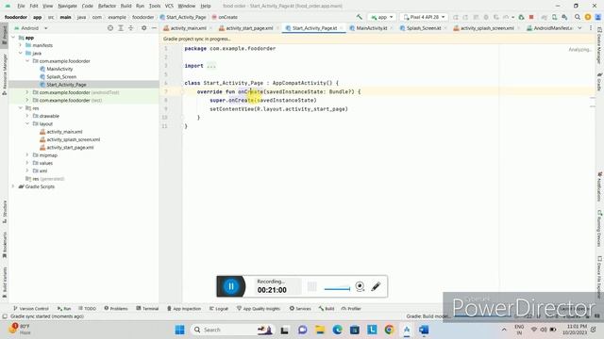
Task: Open the Profiler tool window
Action: click(351, 309)
